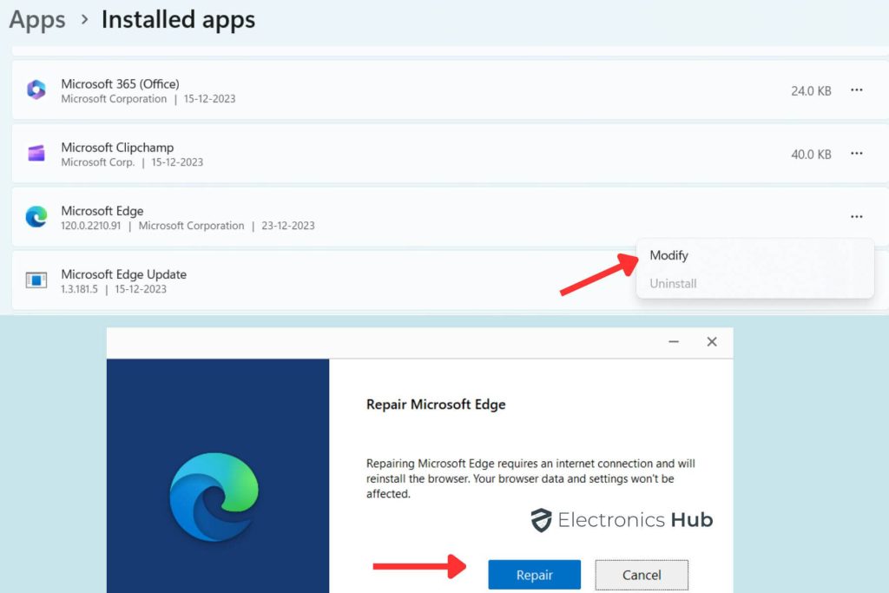The height and width of the screenshot is (593, 889).
Task: Click the Microsoft Edge Update app icon
Action: (36, 280)
